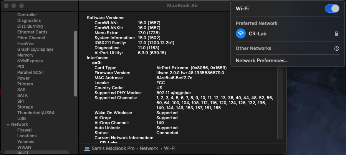Select PCI in the sidebar

(x=21, y=67)
